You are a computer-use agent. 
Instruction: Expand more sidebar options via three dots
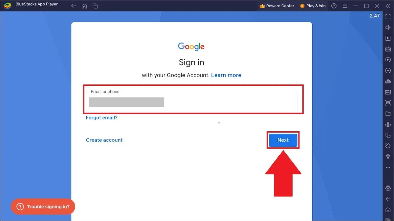tap(388, 167)
